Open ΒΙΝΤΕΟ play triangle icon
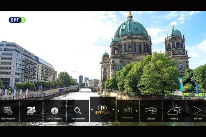This screenshot has height=137, width=206. coord(197,110)
